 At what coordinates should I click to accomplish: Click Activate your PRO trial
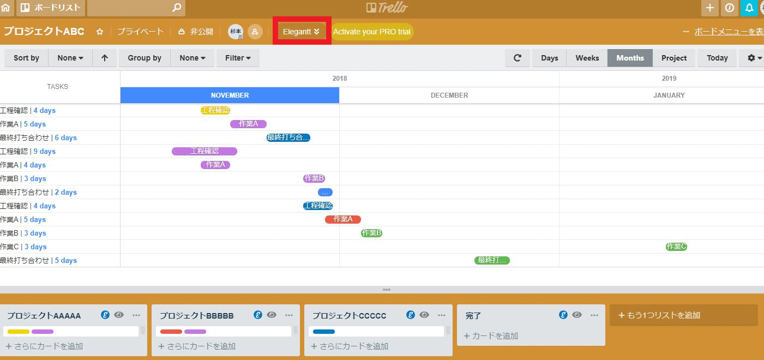[372, 32]
